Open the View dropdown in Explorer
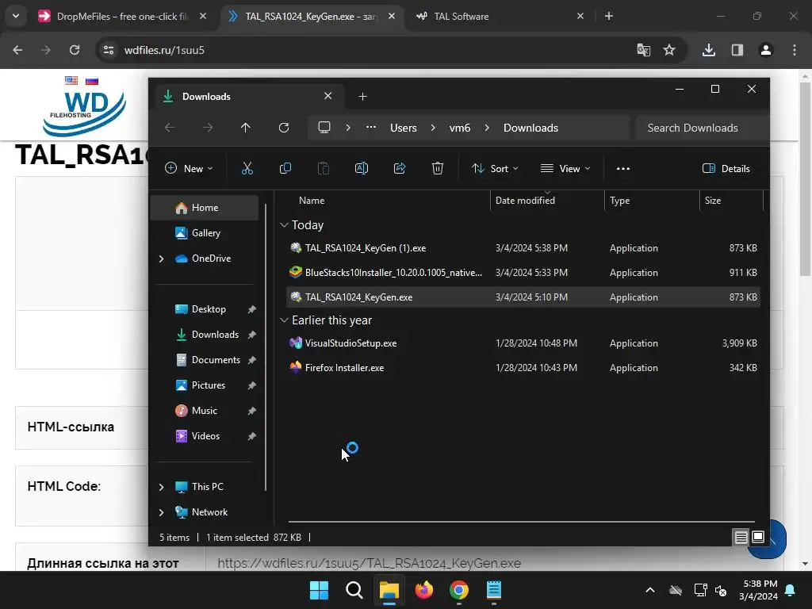Screen dimensions: 812x609 [x=565, y=168]
